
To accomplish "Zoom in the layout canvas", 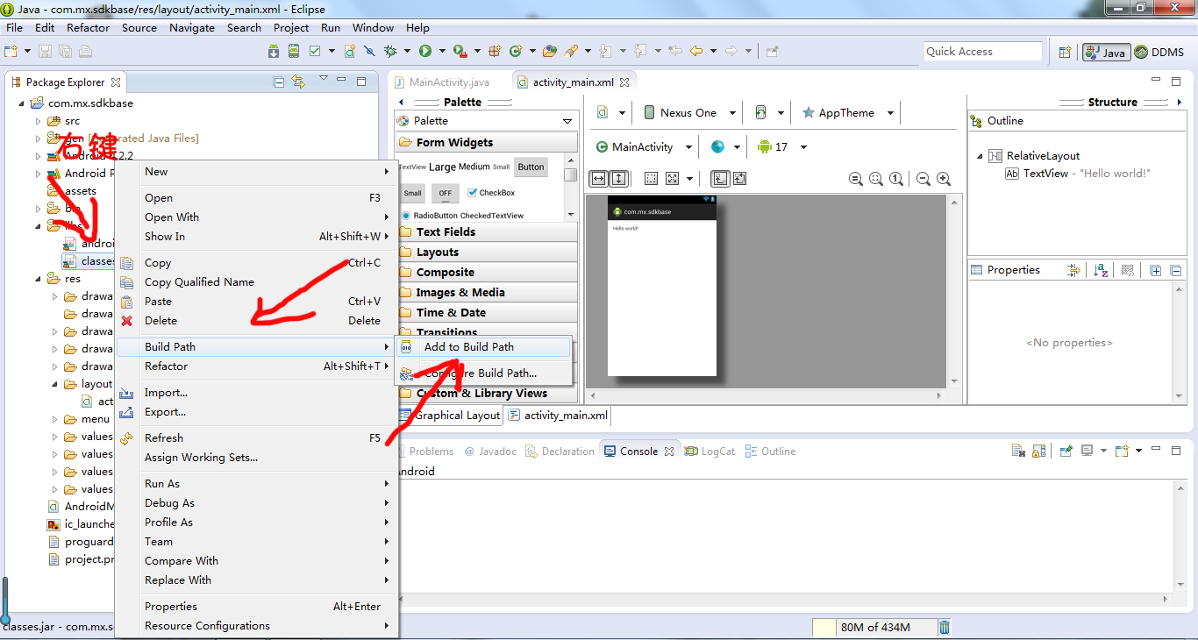I will 944,179.
